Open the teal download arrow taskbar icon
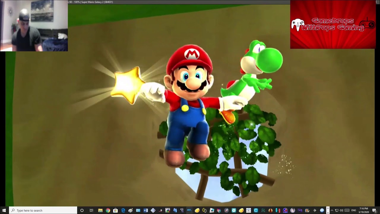 point(234,210)
